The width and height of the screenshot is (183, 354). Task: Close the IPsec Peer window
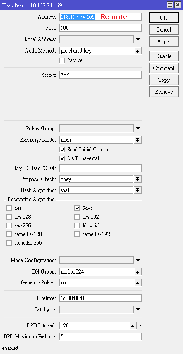[178, 5]
